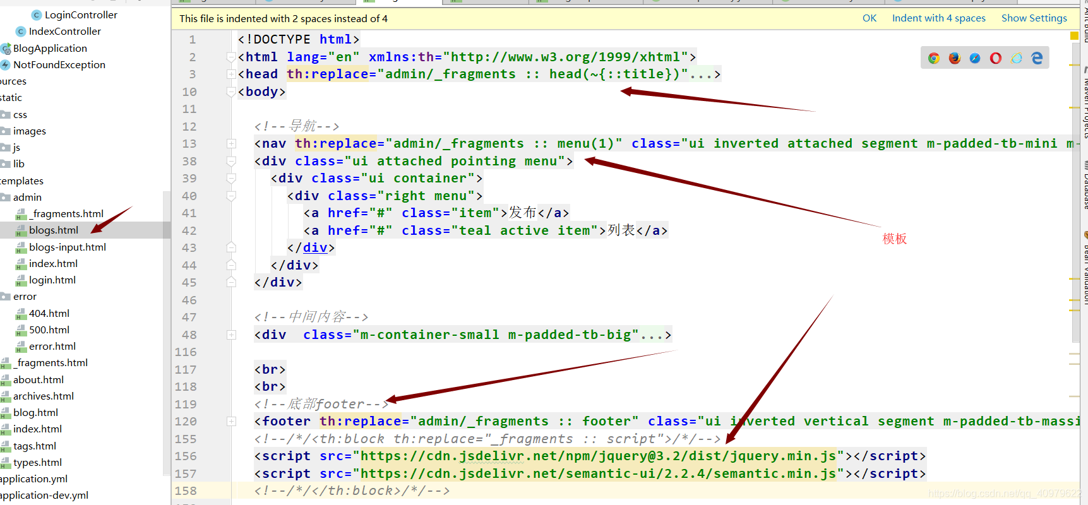Collapse the body tag on line 10
The width and height of the screenshot is (1088, 505).
231,92
